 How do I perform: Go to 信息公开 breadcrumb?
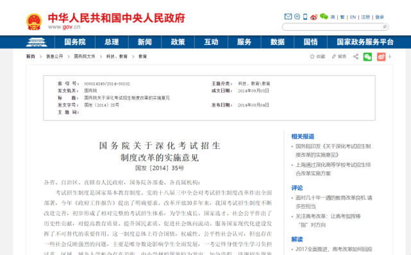click(55, 57)
